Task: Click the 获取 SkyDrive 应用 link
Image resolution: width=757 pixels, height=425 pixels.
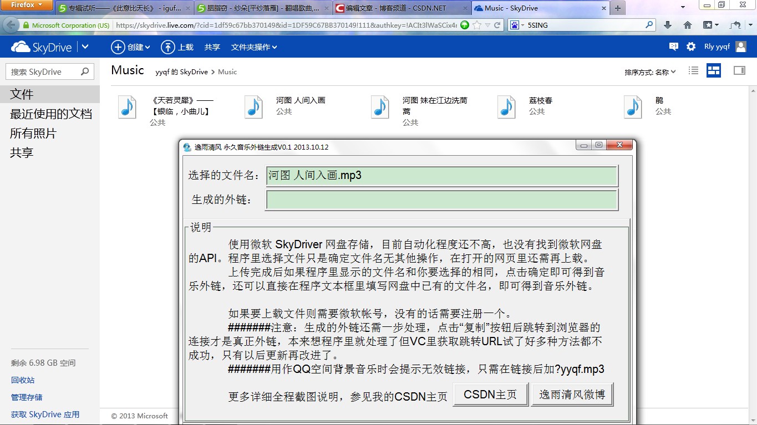Action: click(x=45, y=414)
